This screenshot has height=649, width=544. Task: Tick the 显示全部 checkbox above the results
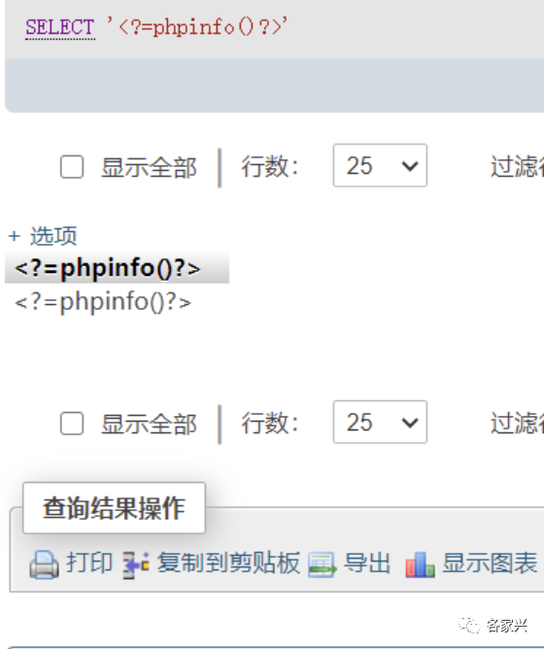click(x=72, y=167)
